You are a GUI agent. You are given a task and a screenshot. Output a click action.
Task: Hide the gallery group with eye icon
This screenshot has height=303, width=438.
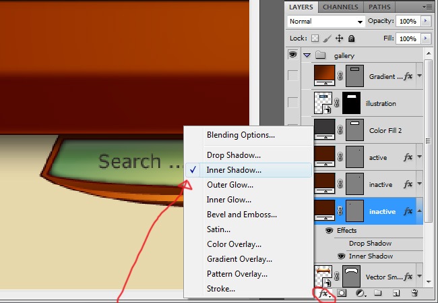coord(292,55)
